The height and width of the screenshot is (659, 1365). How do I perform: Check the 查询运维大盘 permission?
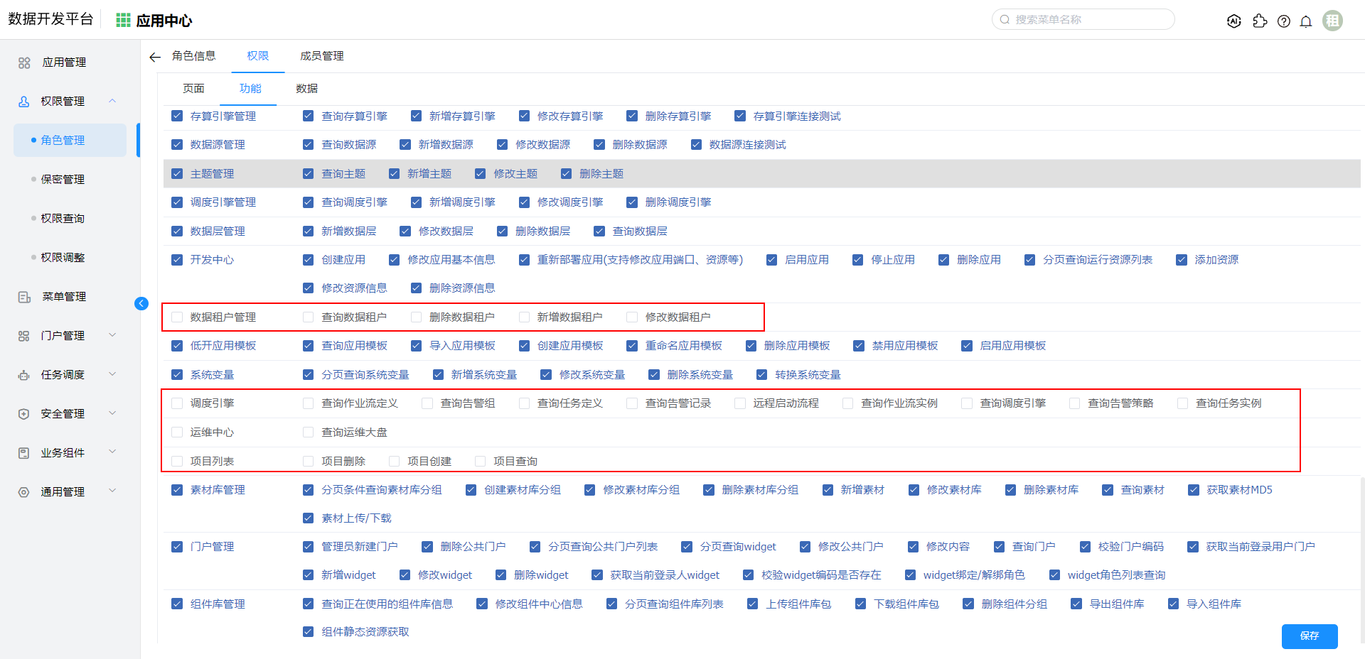308,432
